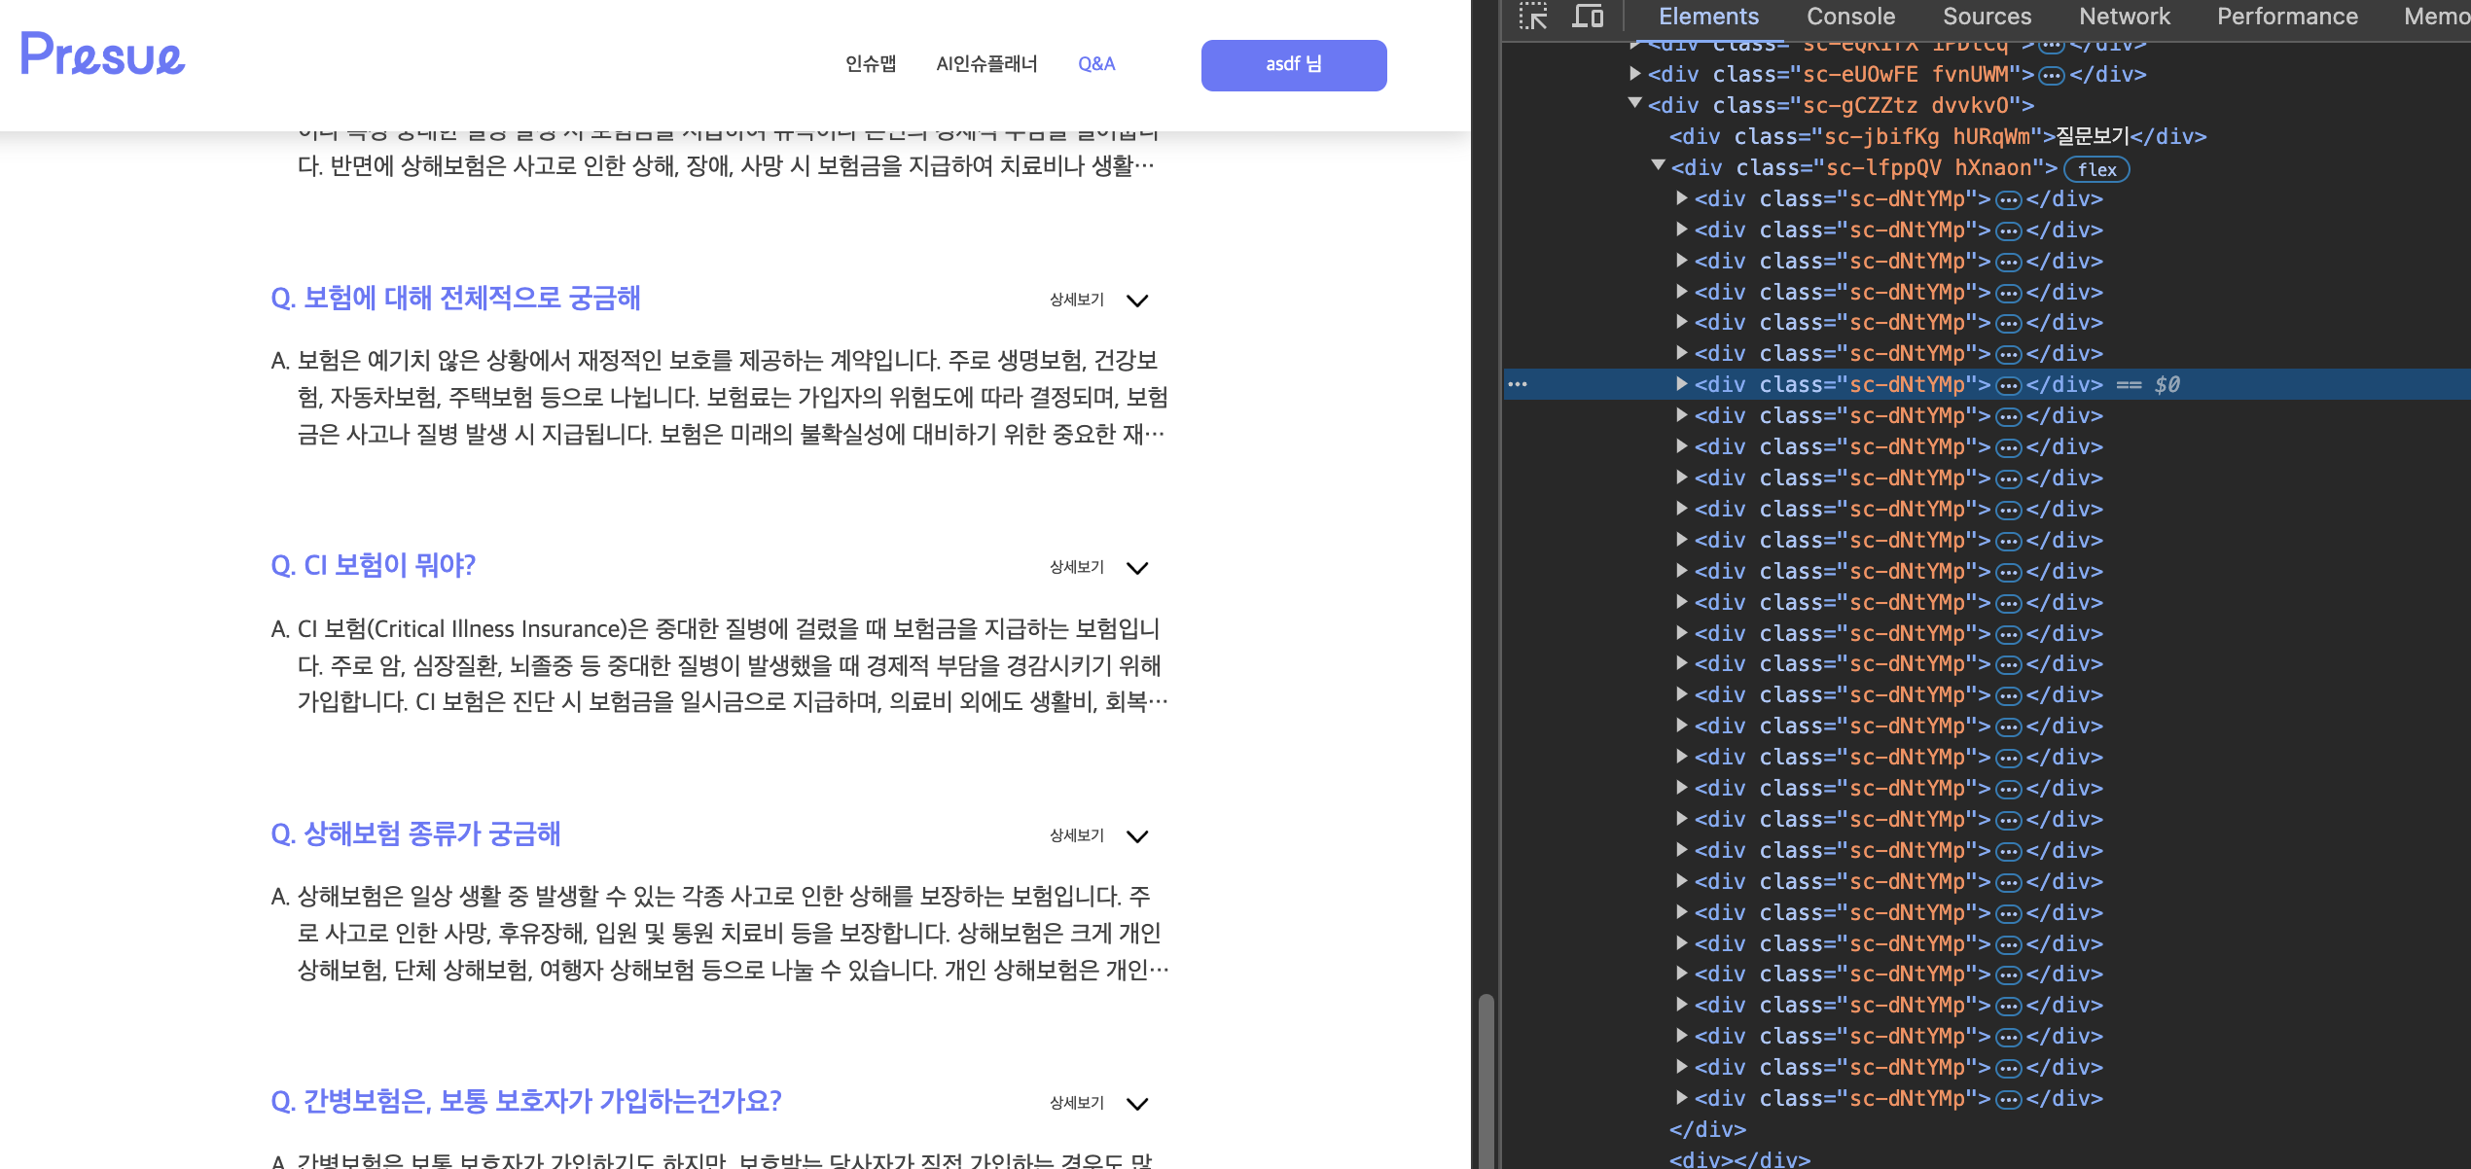The height and width of the screenshot is (1169, 2471).
Task: Click the inspect element picker icon
Action: tap(1533, 17)
